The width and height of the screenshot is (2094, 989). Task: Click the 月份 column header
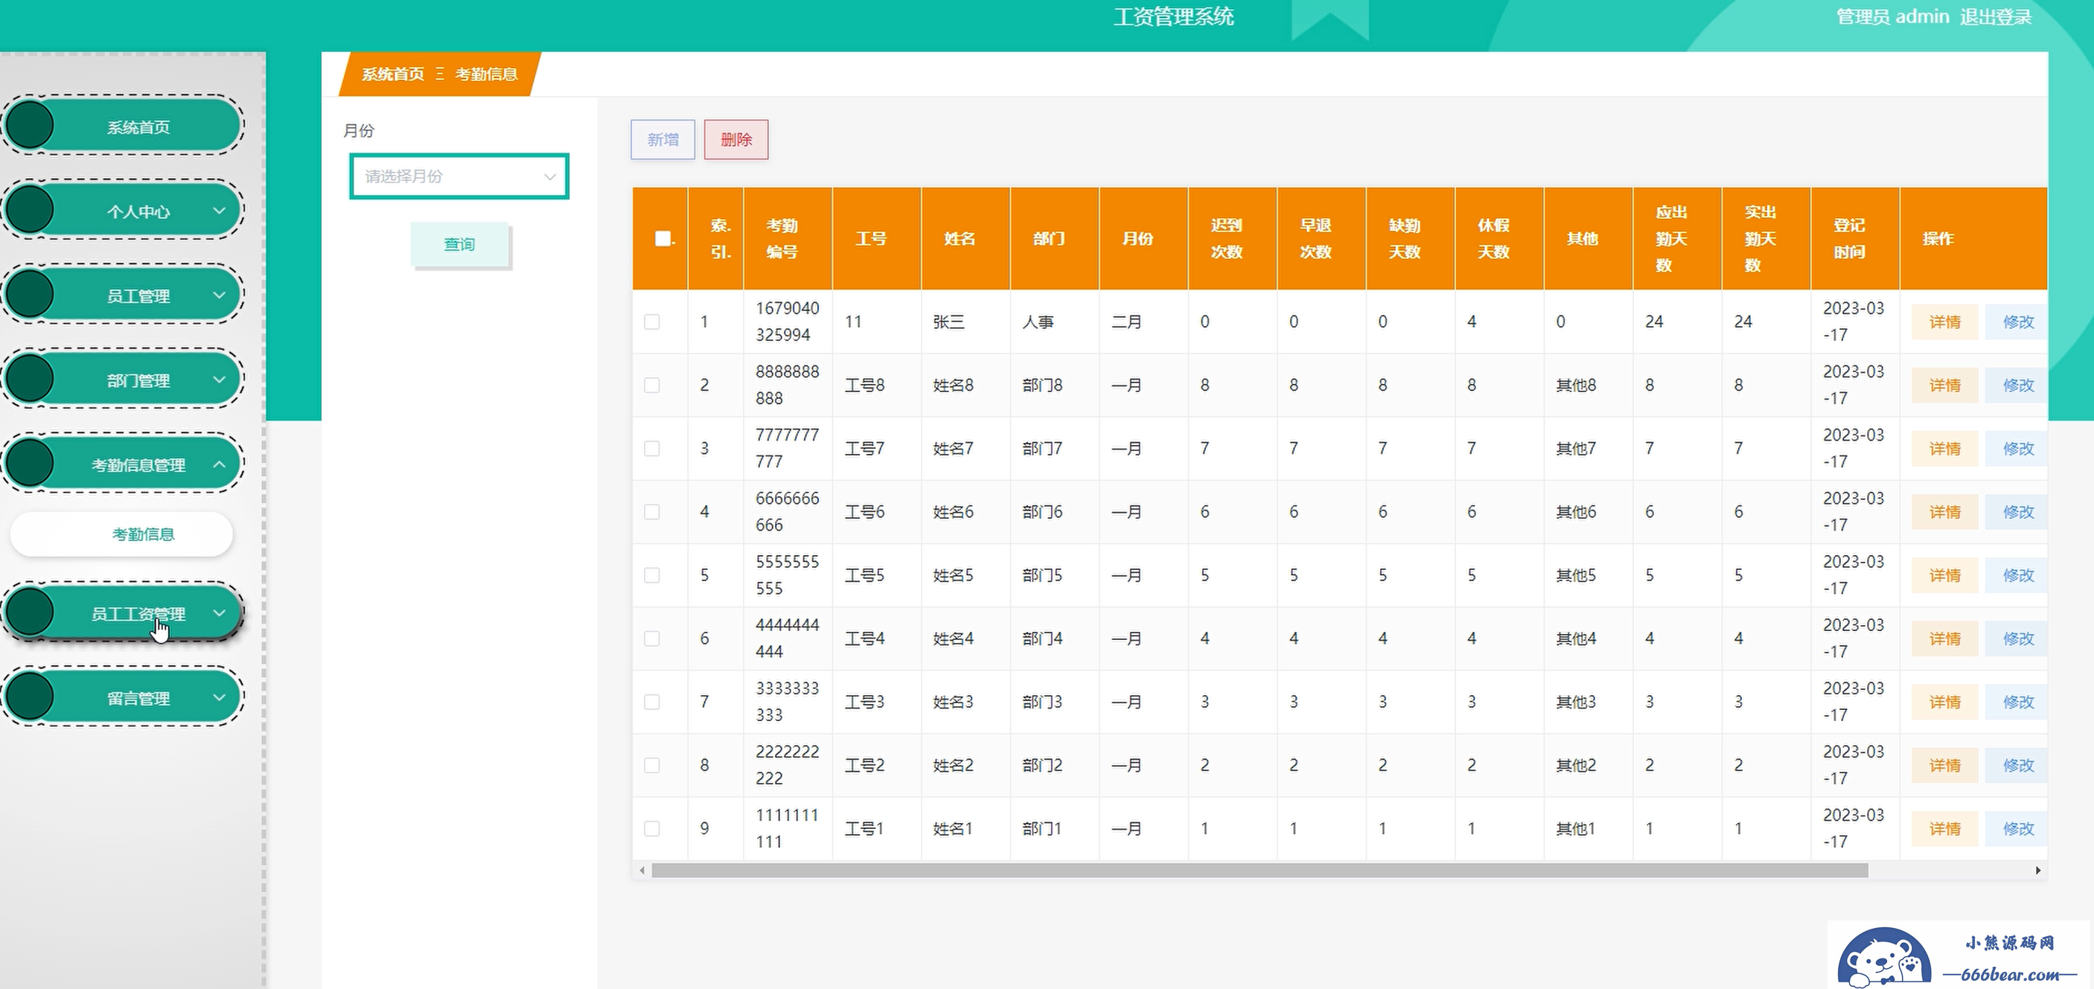click(1143, 238)
